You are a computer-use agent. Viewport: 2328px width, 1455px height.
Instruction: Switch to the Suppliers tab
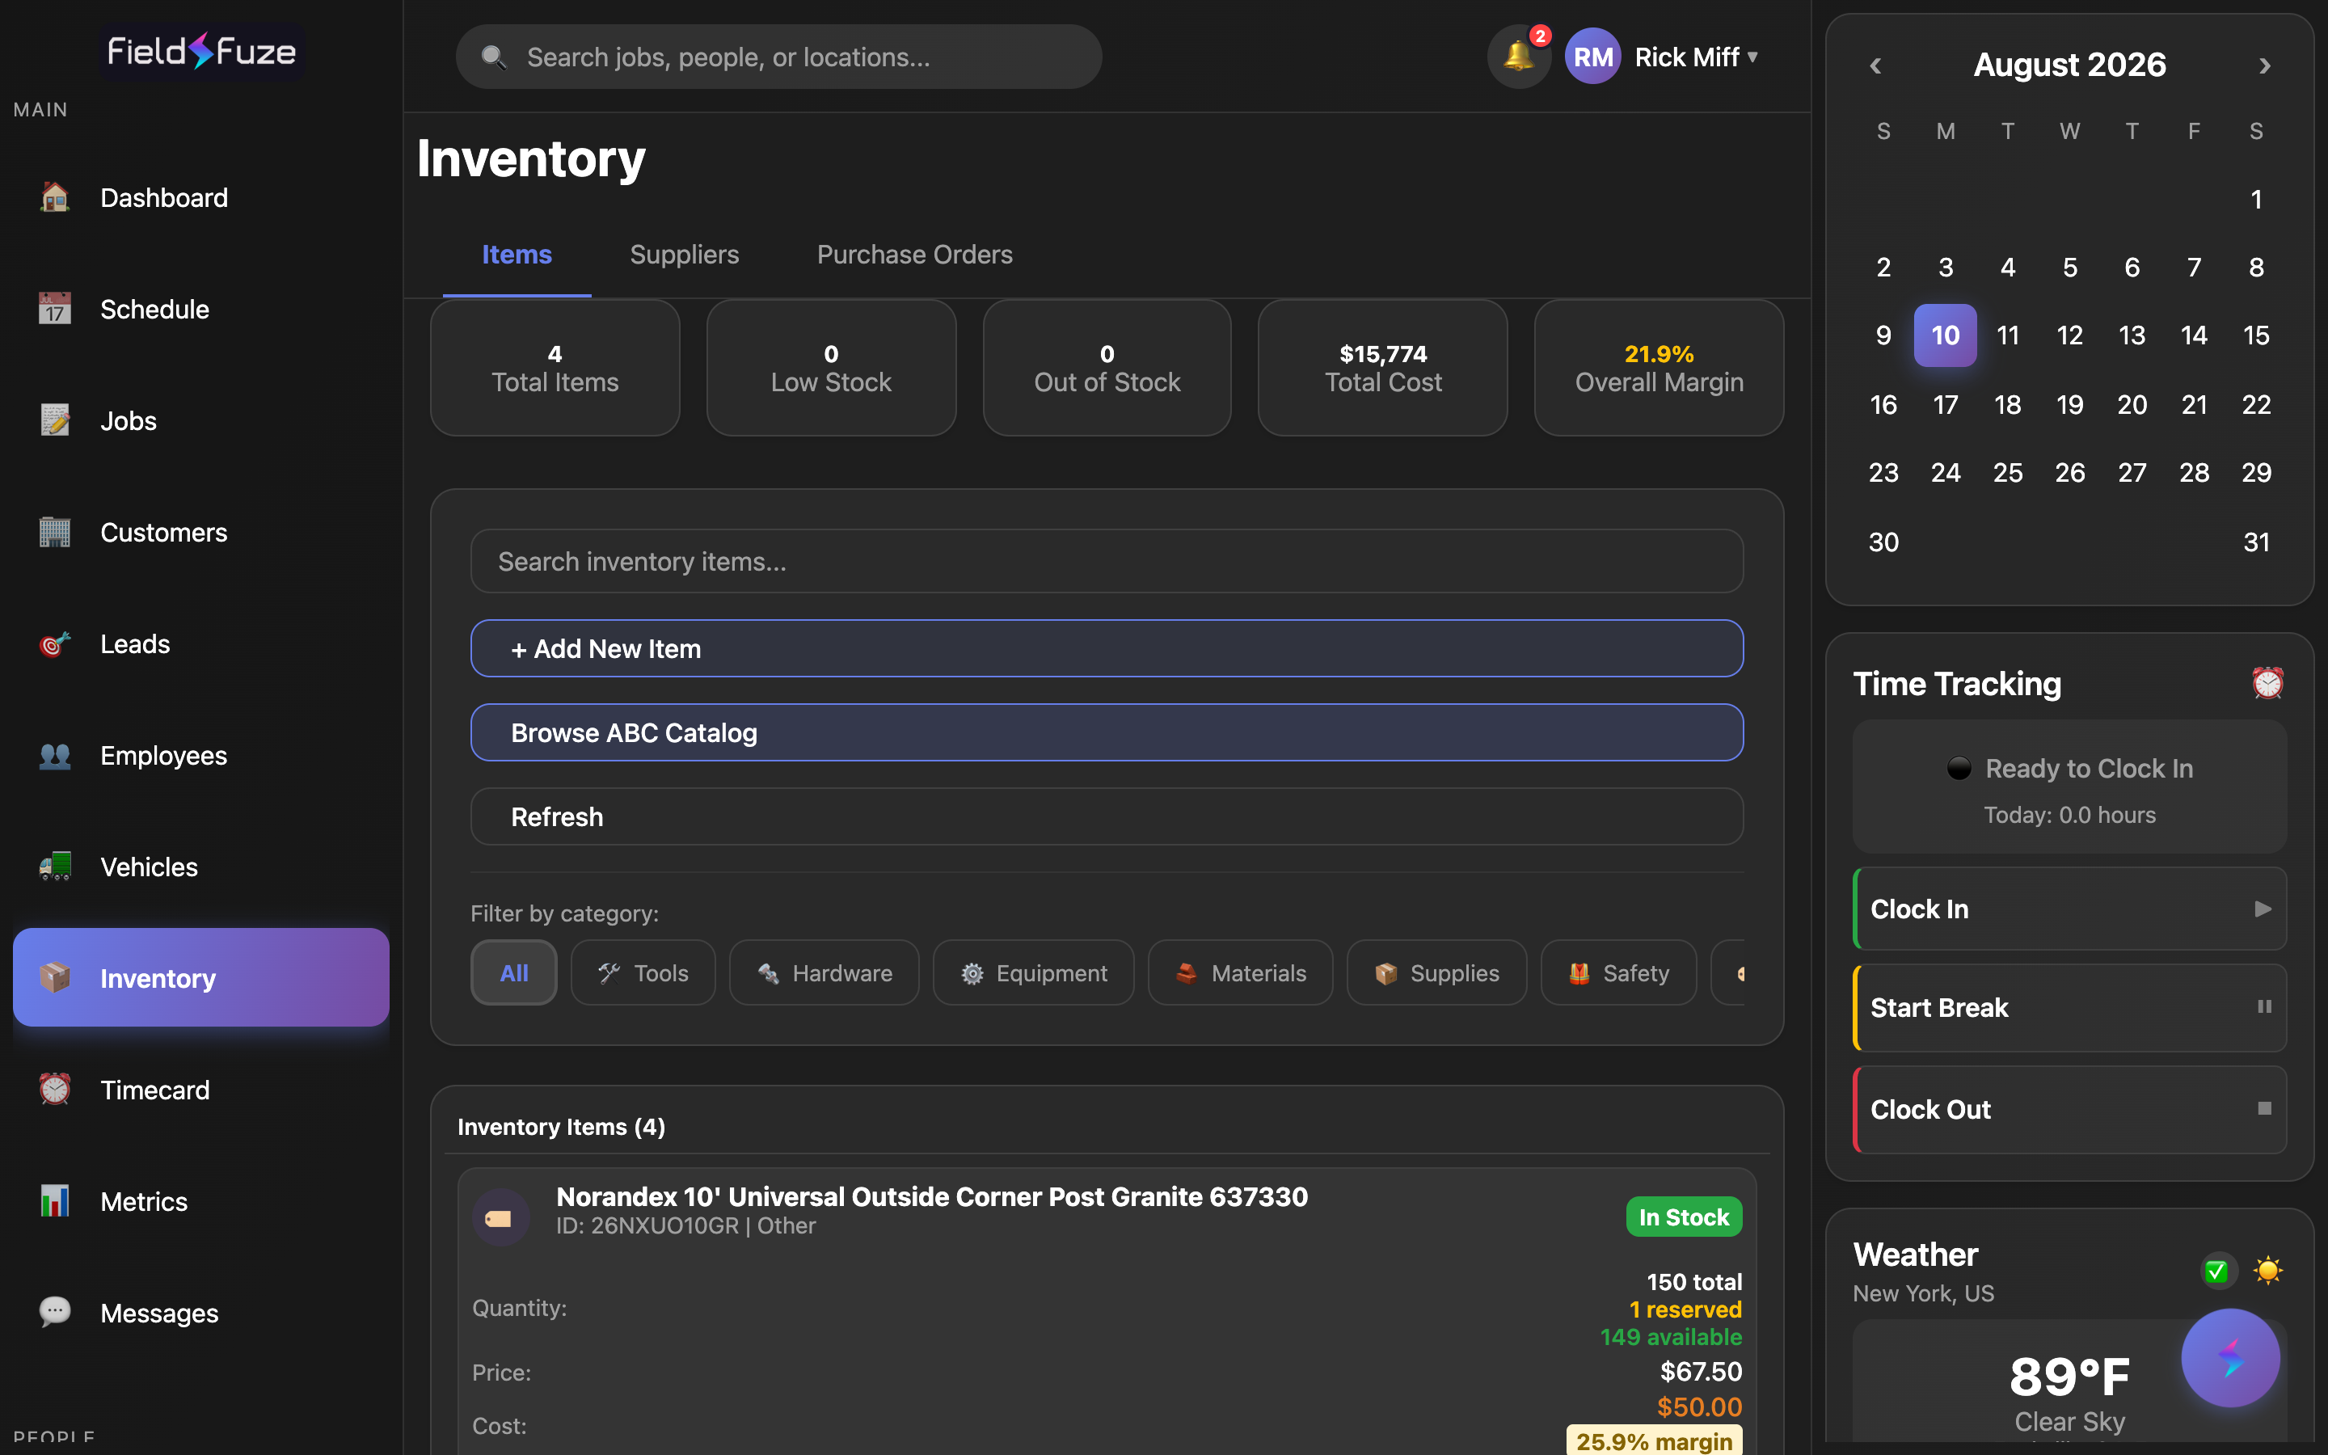click(684, 254)
